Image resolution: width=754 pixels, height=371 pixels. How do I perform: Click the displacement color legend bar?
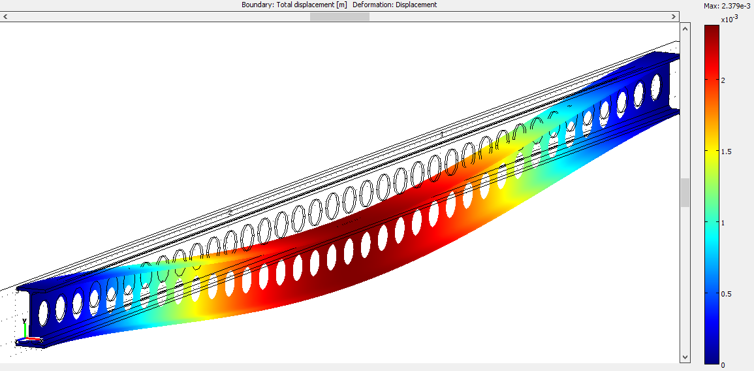coord(712,195)
